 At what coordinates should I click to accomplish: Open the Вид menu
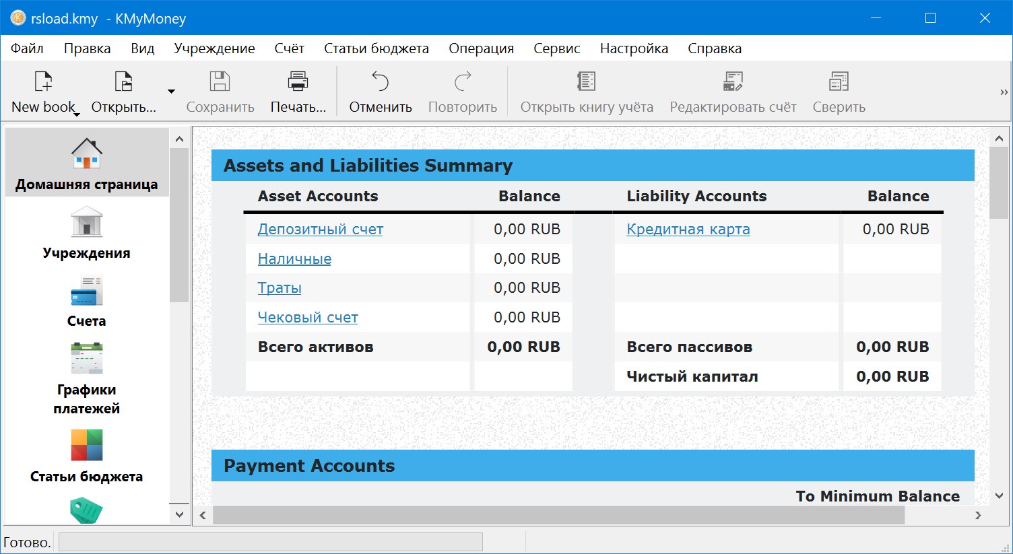coord(142,48)
